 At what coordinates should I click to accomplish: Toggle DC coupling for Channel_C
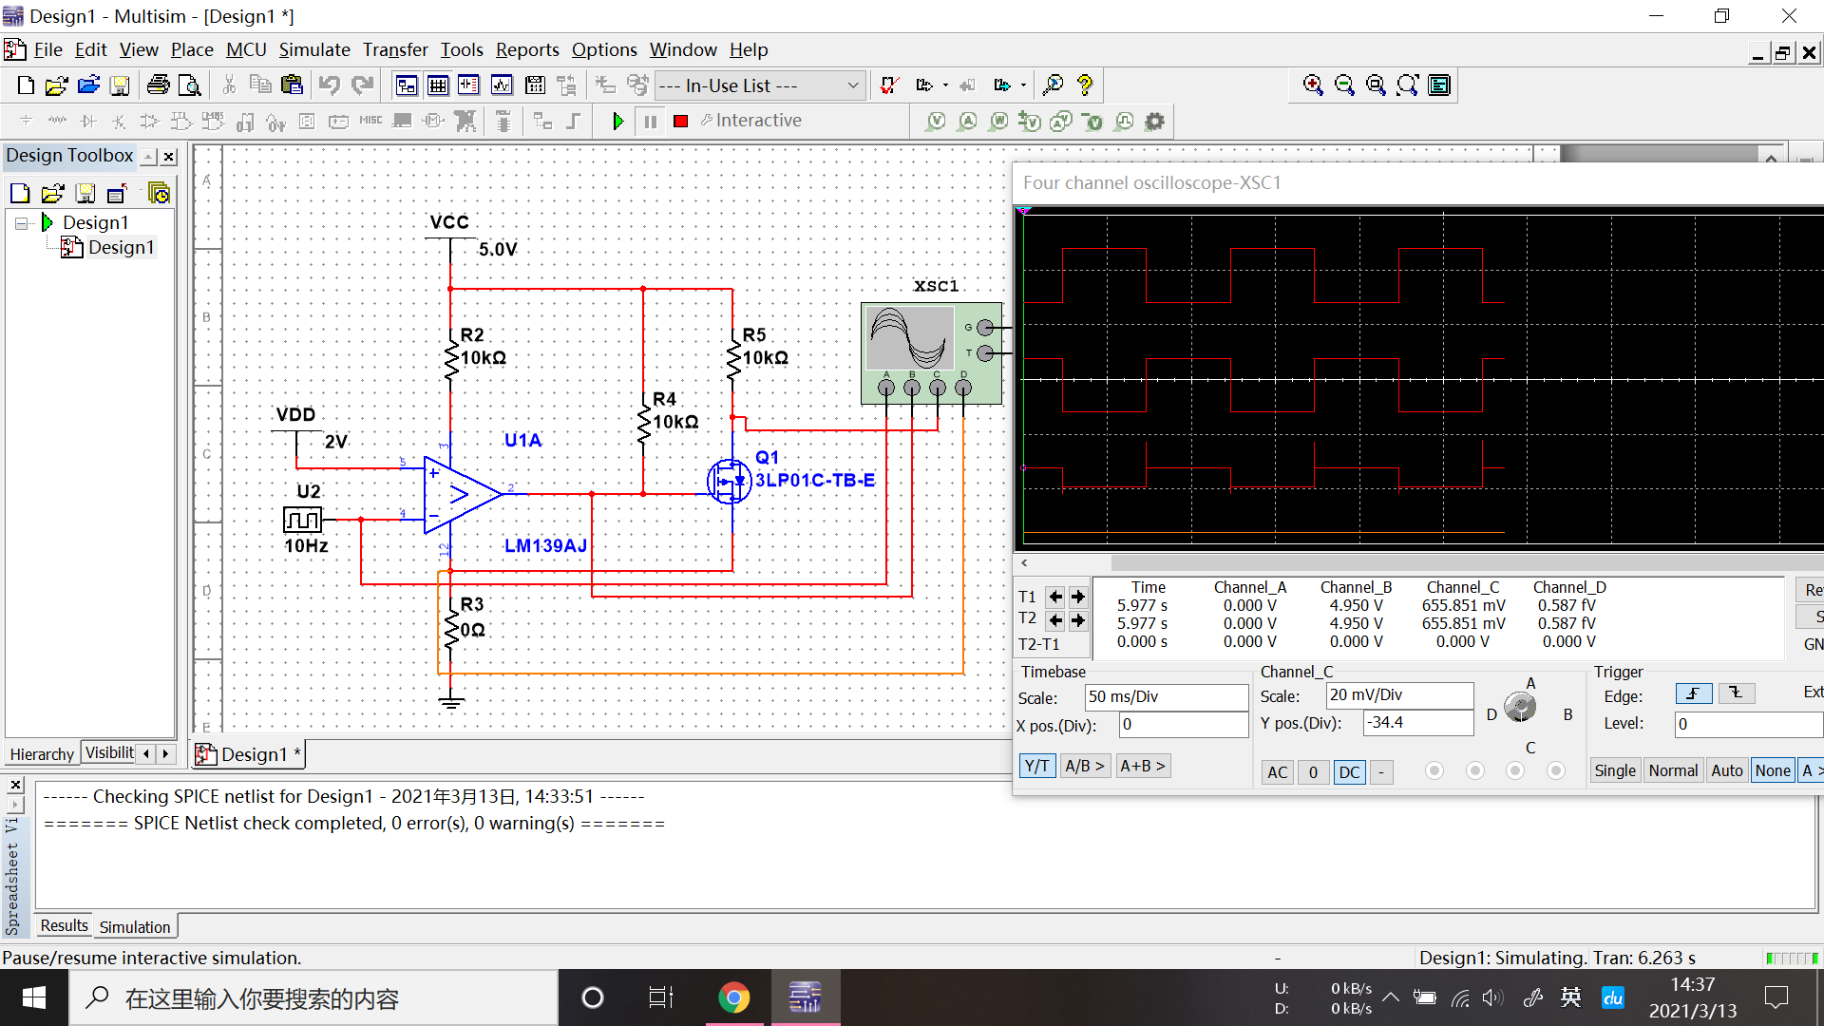tap(1349, 772)
